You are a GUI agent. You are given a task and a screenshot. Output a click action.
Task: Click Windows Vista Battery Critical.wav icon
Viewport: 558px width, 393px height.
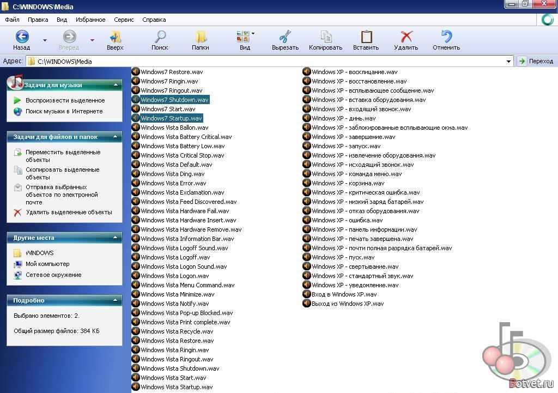pyautogui.click(x=136, y=136)
